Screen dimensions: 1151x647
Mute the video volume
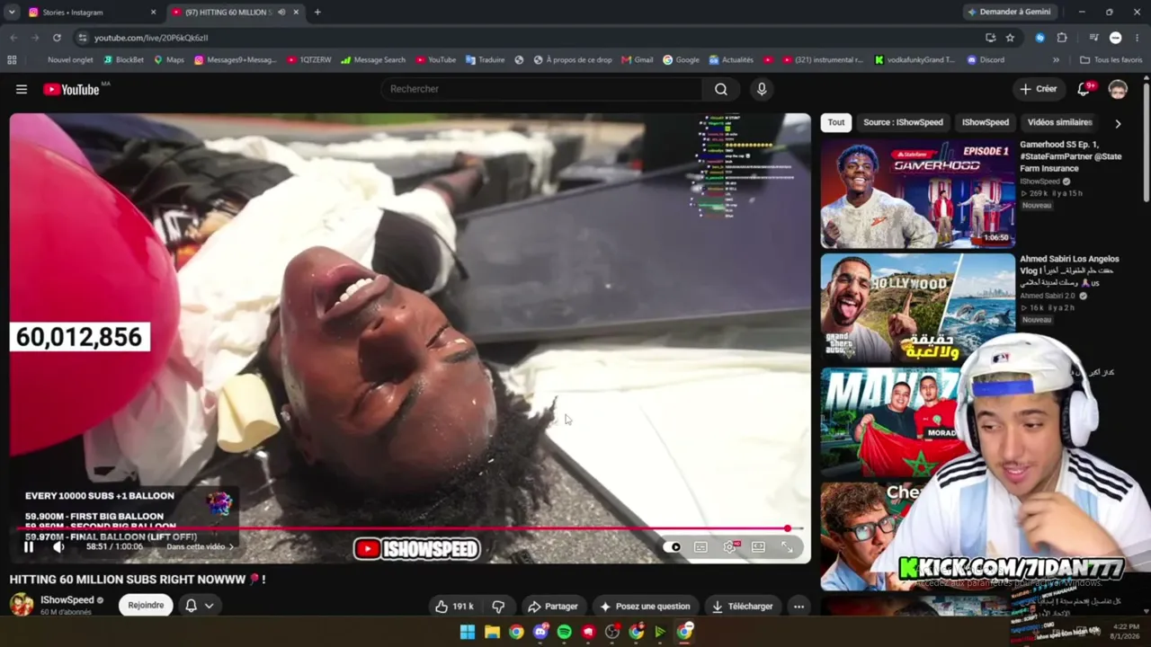point(58,546)
